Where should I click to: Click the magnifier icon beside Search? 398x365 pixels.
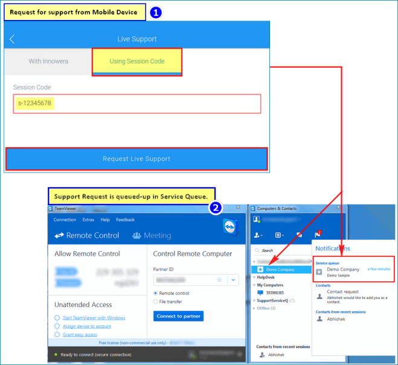coord(257,251)
